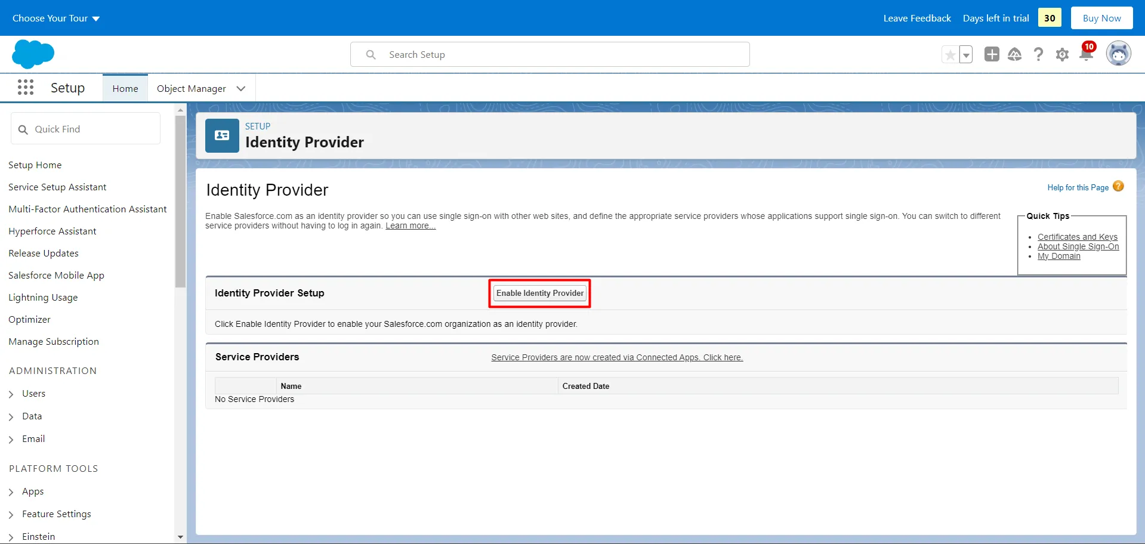Screen dimensions: 1145x544
Task: Click the Quick Find magnifier icon
Action: coord(23,129)
